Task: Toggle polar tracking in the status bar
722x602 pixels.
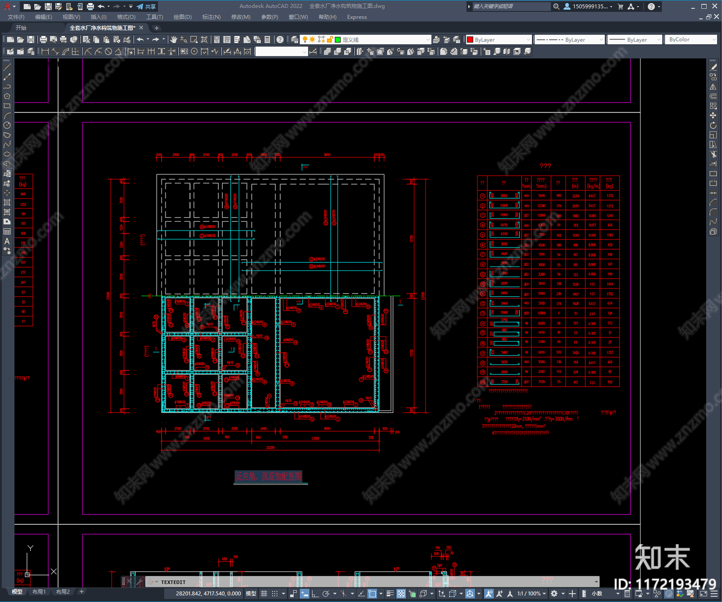Action: [x=326, y=593]
